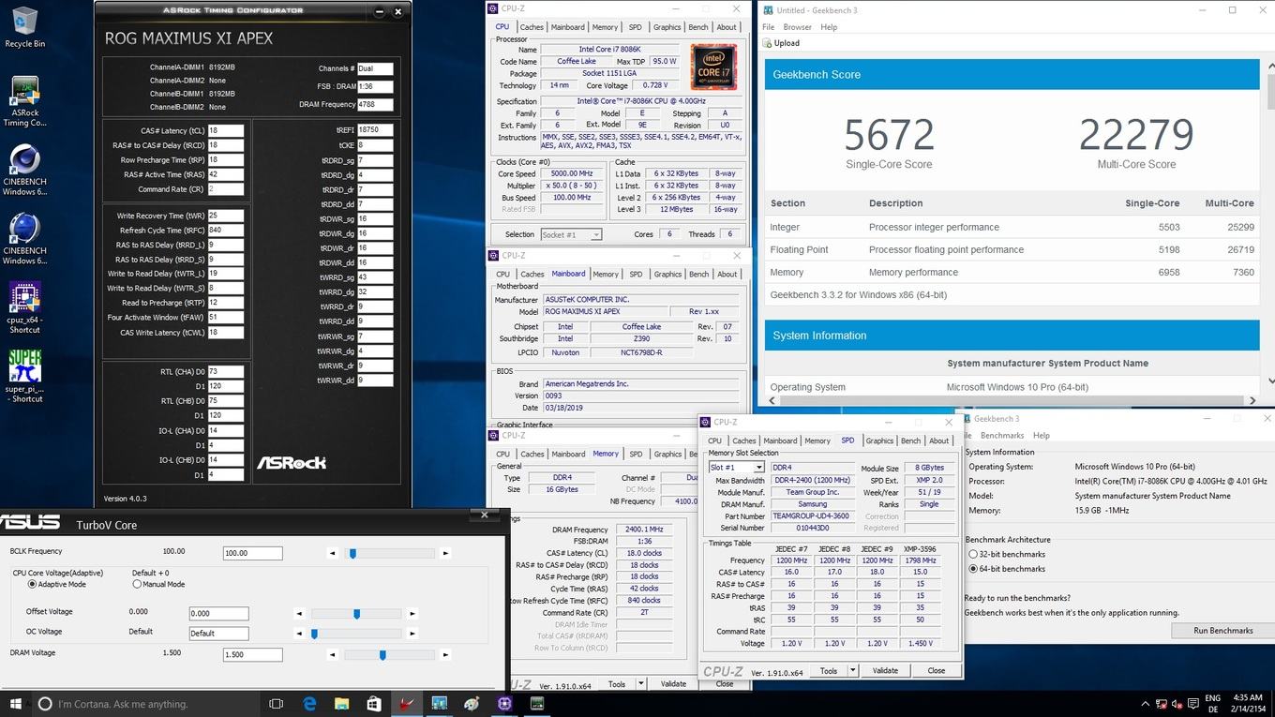Image resolution: width=1275 pixels, height=717 pixels.
Task: Show hidden system tray icons
Action: click(1147, 704)
